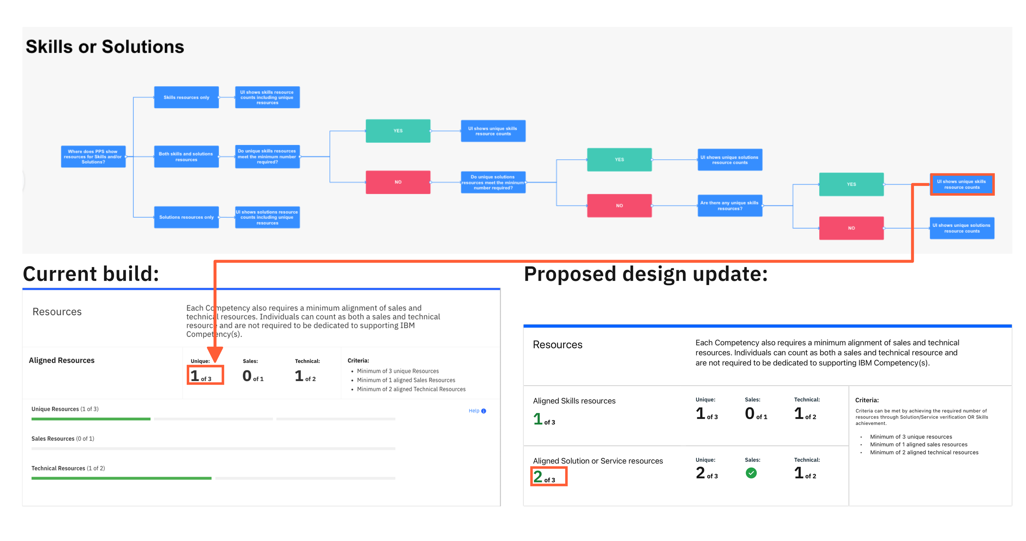Click the highlighted 'UI shows unique skills resource counts' box
Image resolution: width=1026 pixels, height=541 pixels.
point(961,185)
